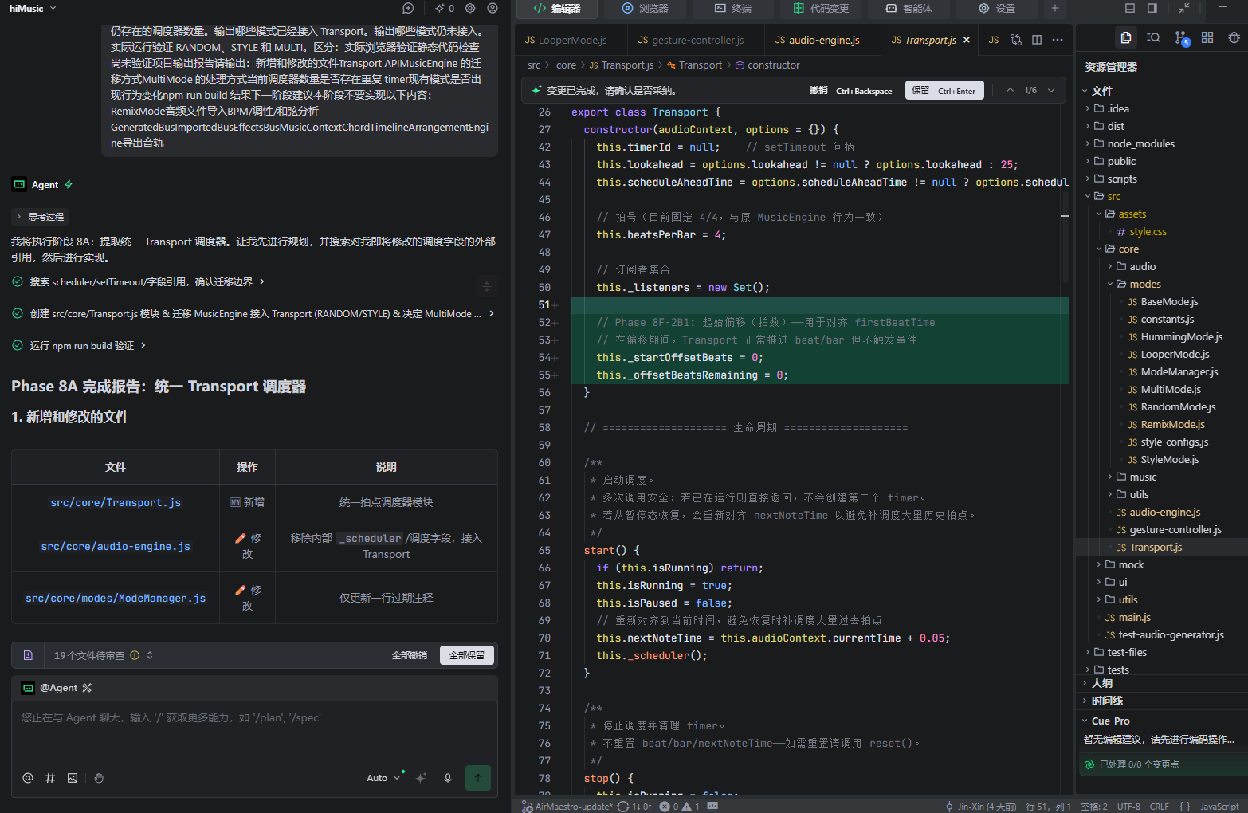The image size is (1248, 813).
Task: Click the split editor icon
Action: [1037, 40]
